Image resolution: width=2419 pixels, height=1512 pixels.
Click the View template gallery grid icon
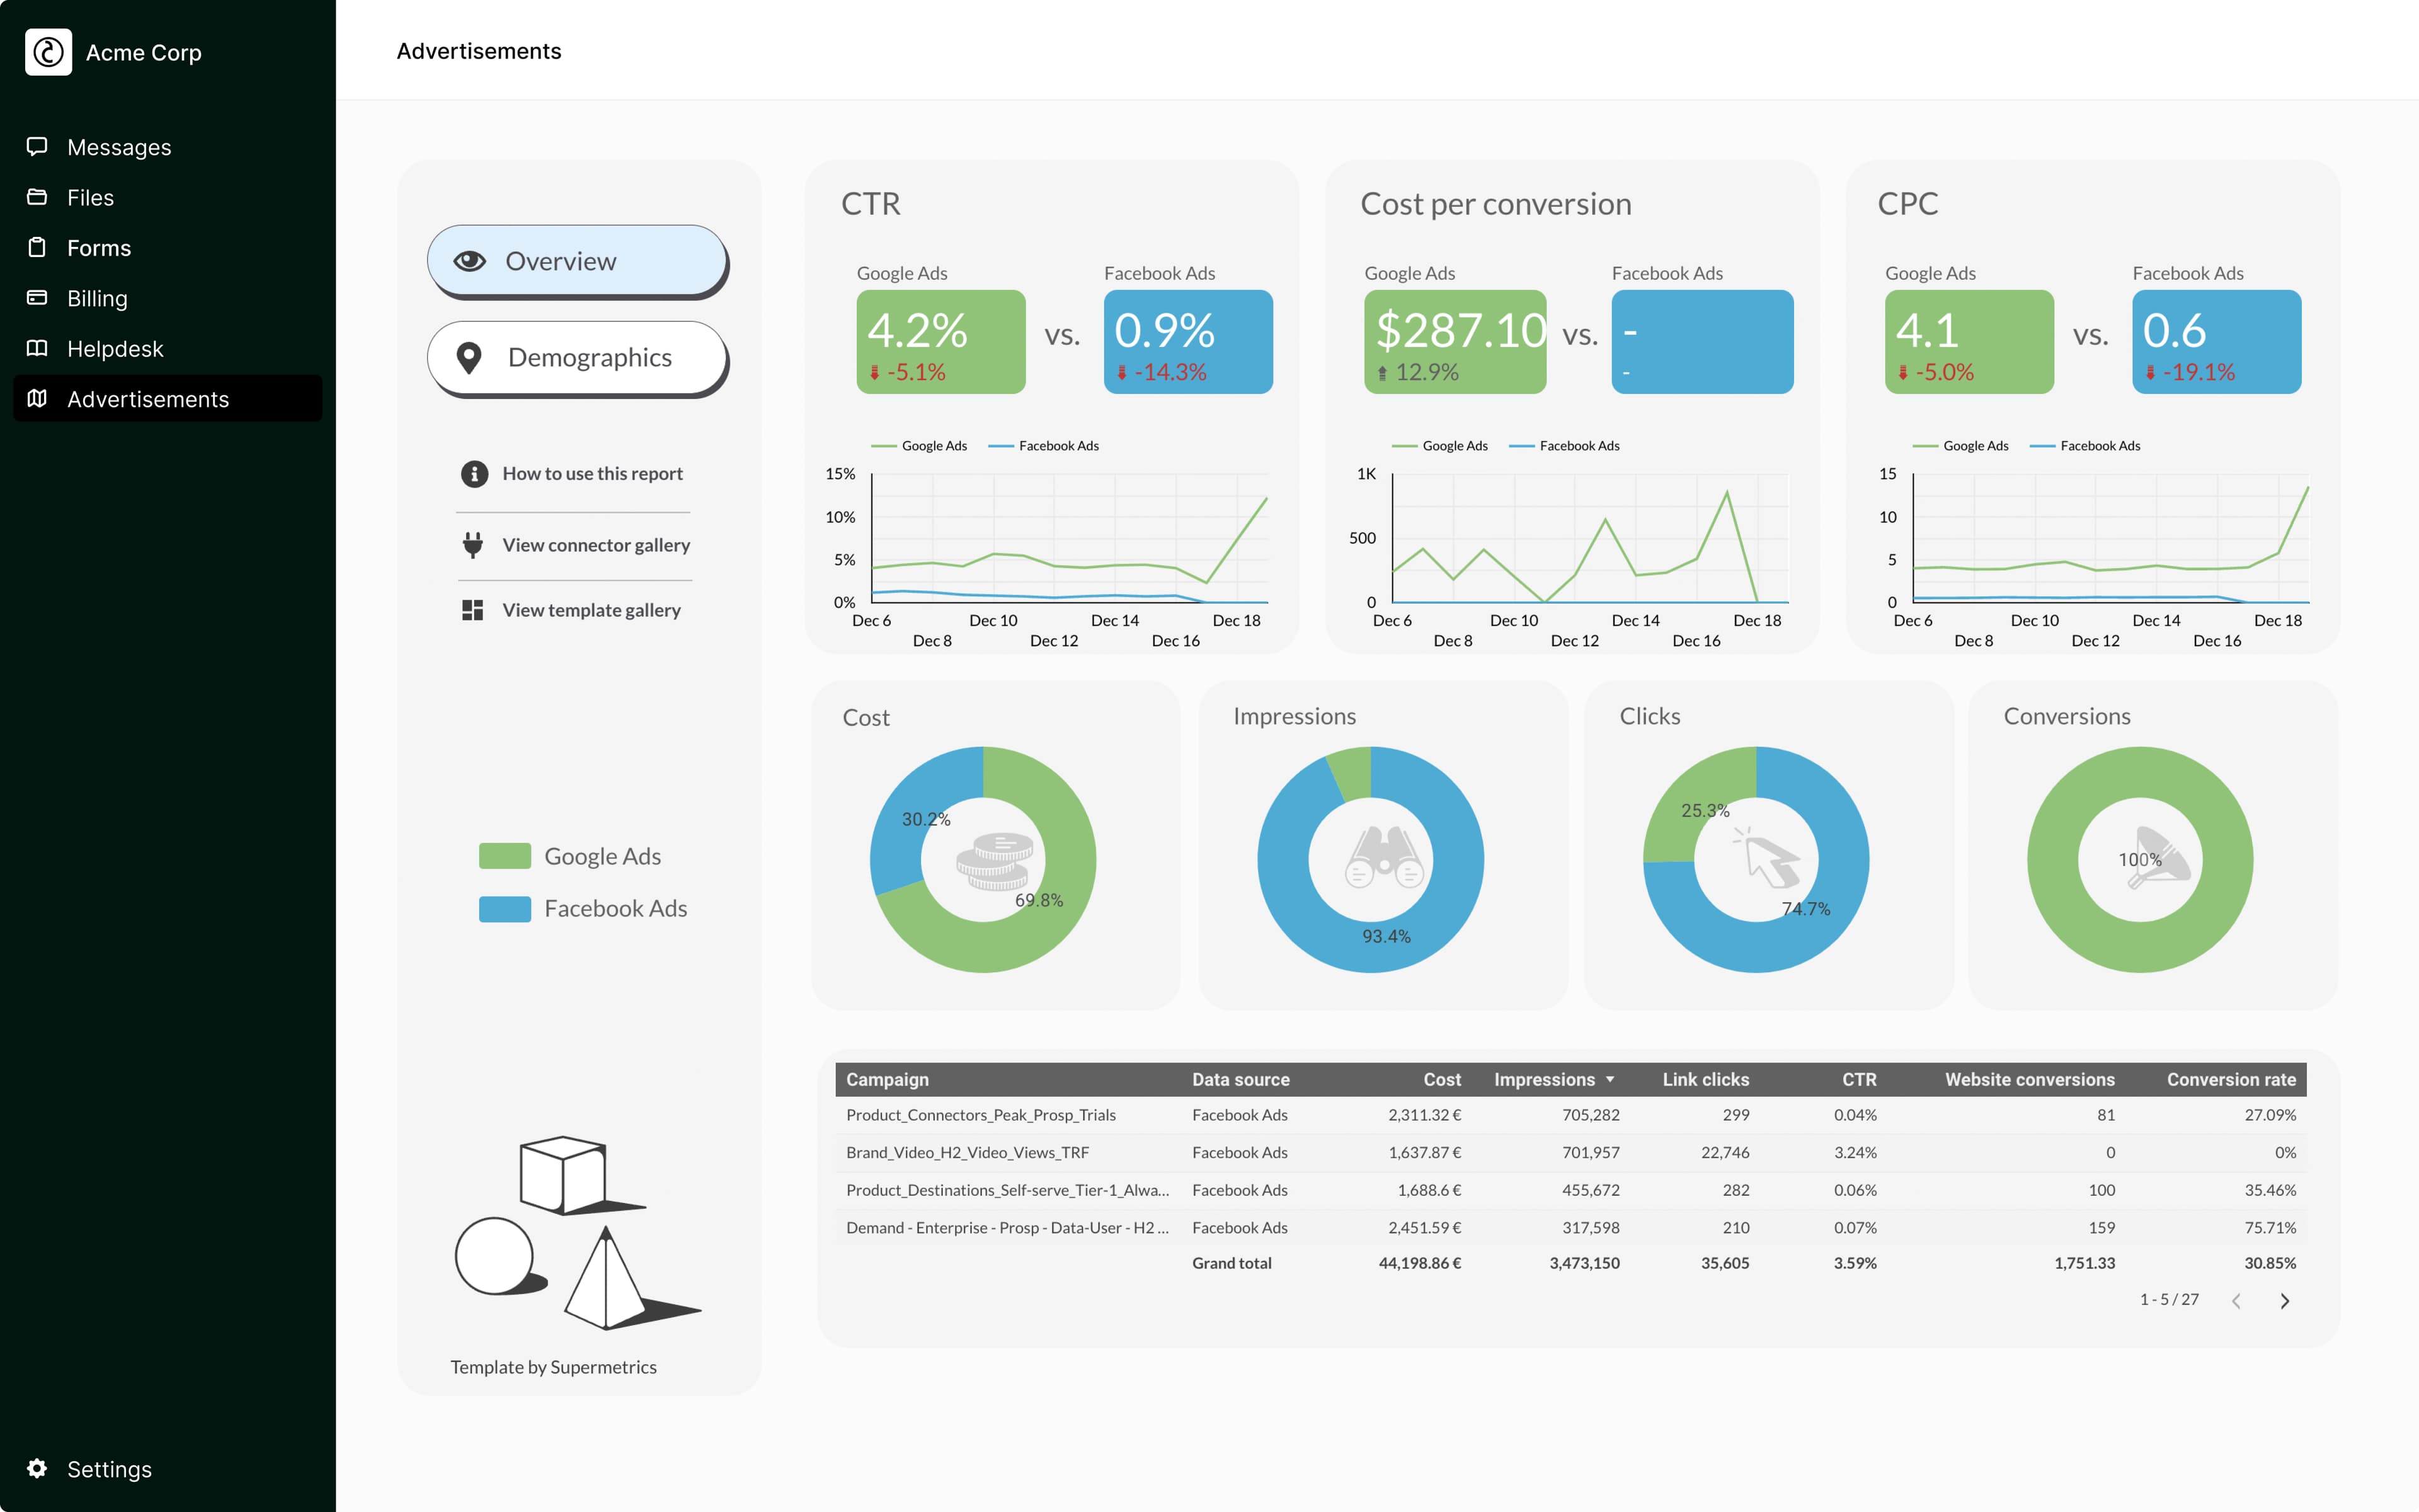click(473, 610)
